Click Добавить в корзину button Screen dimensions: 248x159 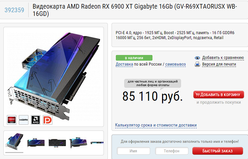[x=219, y=95]
